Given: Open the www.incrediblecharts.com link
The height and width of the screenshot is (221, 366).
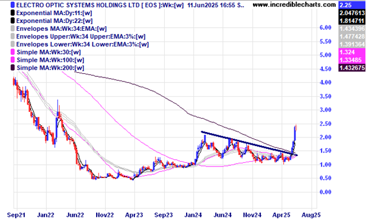Looking at the screenshot, I should 295,5.
